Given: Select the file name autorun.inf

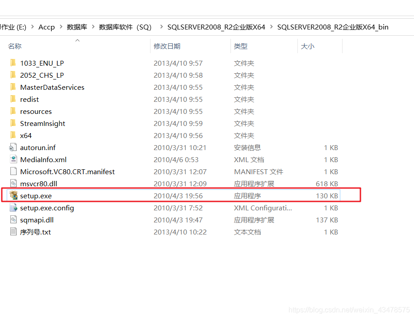Looking at the screenshot, I should tap(38, 148).
